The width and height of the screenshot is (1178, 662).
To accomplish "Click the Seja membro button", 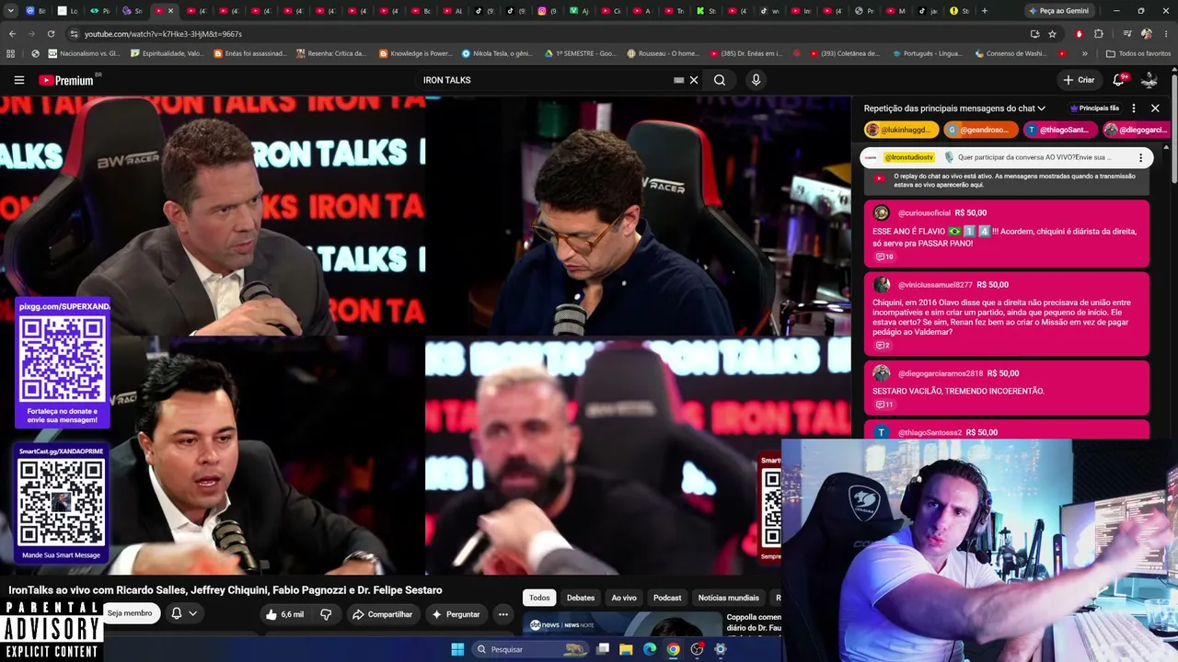I will tap(130, 613).
